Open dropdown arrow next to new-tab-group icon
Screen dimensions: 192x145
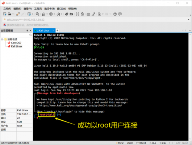click(103, 14)
